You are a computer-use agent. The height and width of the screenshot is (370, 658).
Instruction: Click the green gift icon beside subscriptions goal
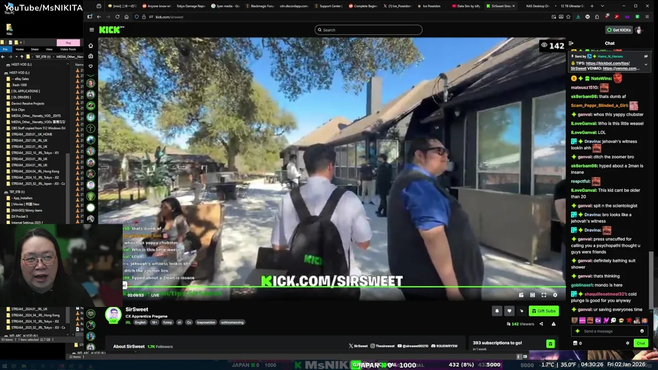click(550, 343)
